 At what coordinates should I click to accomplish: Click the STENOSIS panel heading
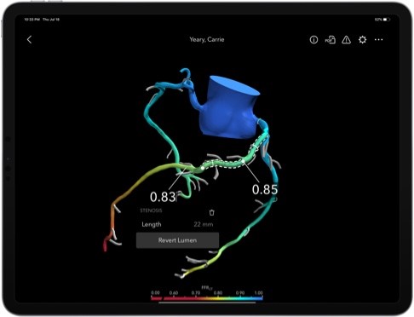click(x=151, y=210)
